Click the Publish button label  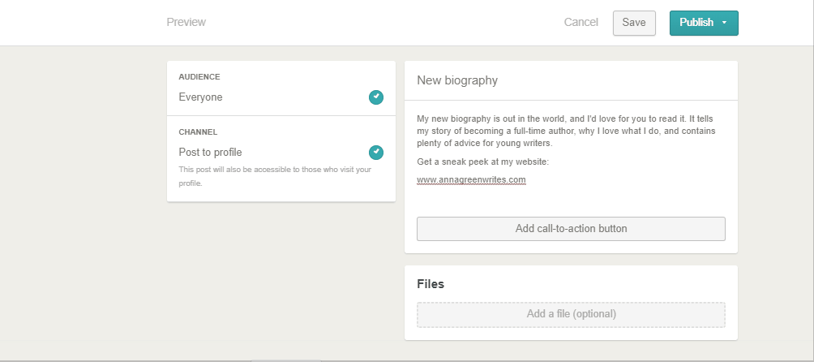[696, 23]
